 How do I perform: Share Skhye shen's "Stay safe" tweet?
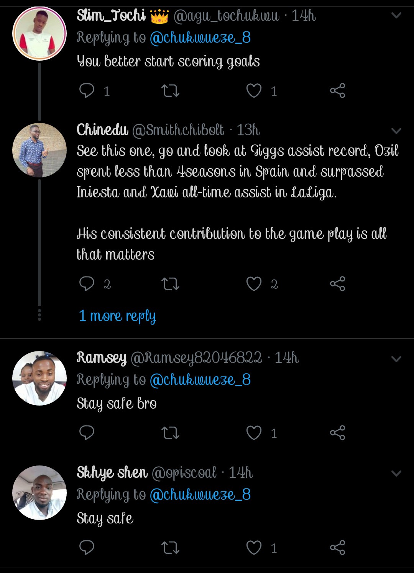[337, 548]
